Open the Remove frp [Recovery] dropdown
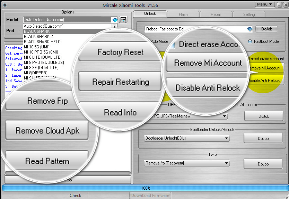The height and width of the screenshot is (199, 289). coord(227,163)
